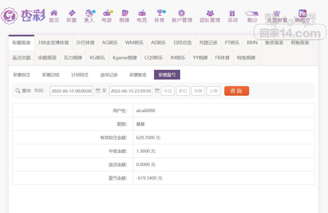This screenshot has width=328, height=213.
Task: Click the start time input field
Action: pos(71,91)
